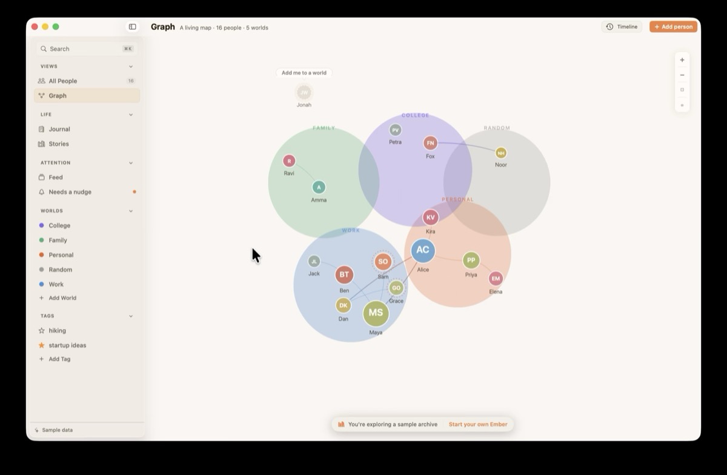727x475 pixels.
Task: Click the Sample data label
Action: pos(58,430)
